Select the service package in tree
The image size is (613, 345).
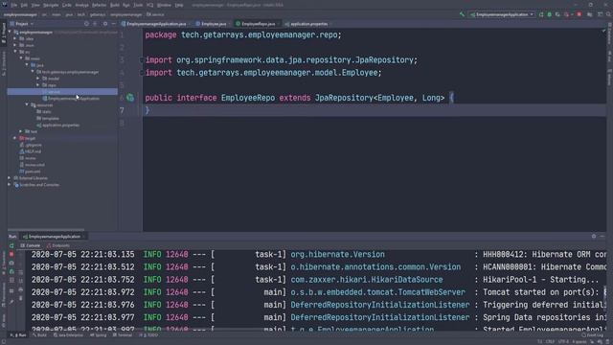tap(62, 92)
